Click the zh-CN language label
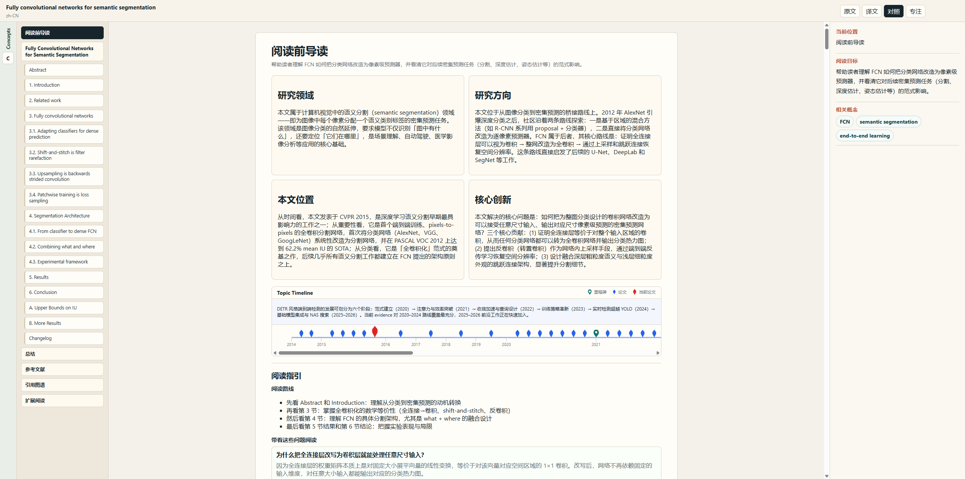This screenshot has height=479, width=965. tap(12, 16)
